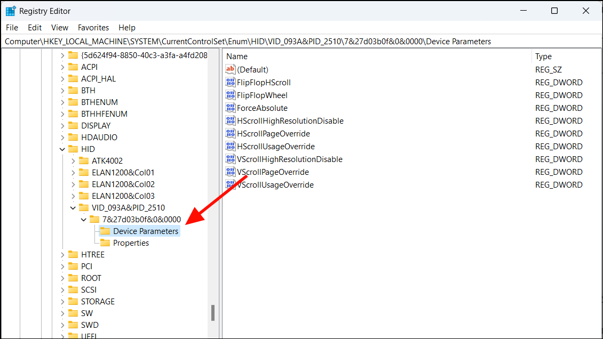Screen dimensions: 603x339
Task: Collapse the VID_093A&PID_2510 node
Action: pyautogui.click(x=73, y=207)
